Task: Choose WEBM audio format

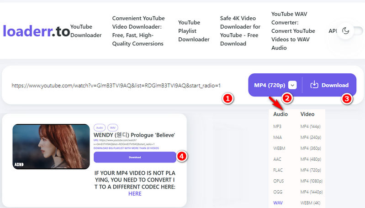Action: (279, 148)
